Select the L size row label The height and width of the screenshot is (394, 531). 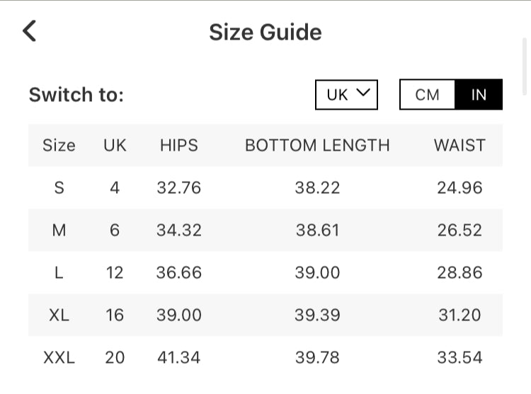click(x=59, y=273)
